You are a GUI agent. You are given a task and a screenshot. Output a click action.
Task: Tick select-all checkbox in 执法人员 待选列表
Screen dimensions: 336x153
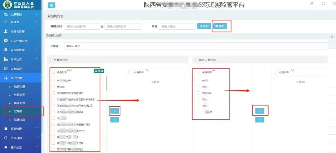(198, 72)
